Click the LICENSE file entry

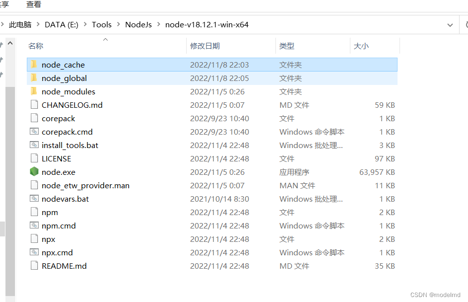[56, 158]
